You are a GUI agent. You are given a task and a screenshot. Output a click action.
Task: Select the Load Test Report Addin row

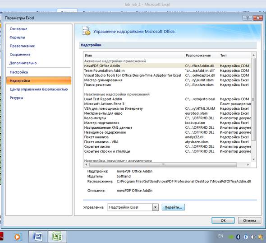(167, 99)
